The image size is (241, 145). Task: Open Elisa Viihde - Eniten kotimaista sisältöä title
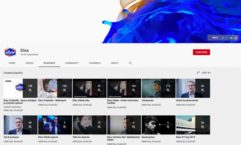point(123,102)
